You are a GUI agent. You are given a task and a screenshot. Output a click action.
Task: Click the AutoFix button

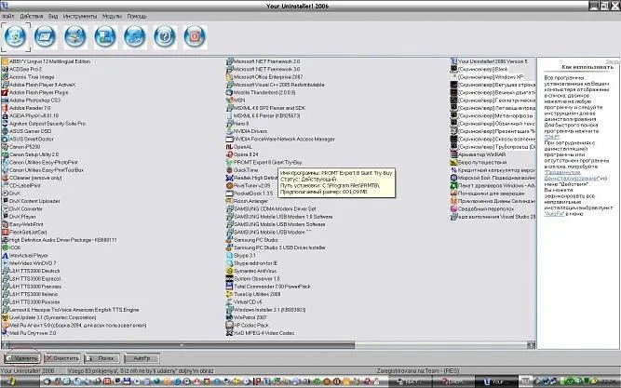[x=142, y=358]
